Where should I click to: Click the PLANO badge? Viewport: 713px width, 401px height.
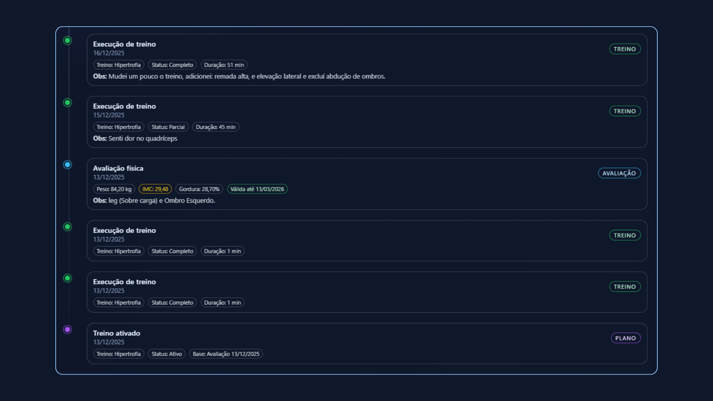tap(625, 338)
